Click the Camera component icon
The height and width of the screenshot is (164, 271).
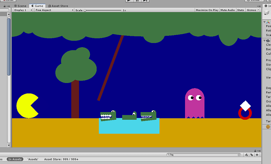(x=268, y=41)
